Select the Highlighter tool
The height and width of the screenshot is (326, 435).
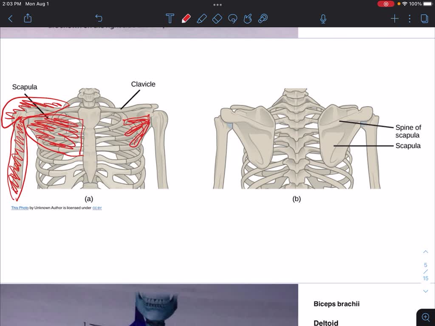tap(201, 18)
